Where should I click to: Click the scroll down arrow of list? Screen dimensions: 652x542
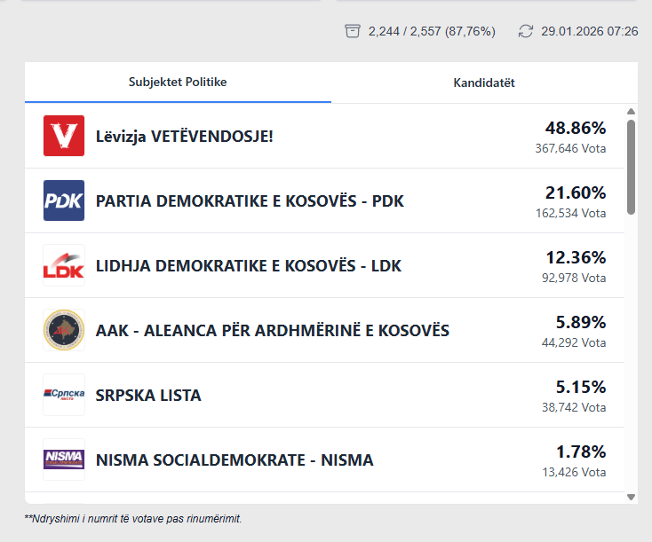pos(631,498)
